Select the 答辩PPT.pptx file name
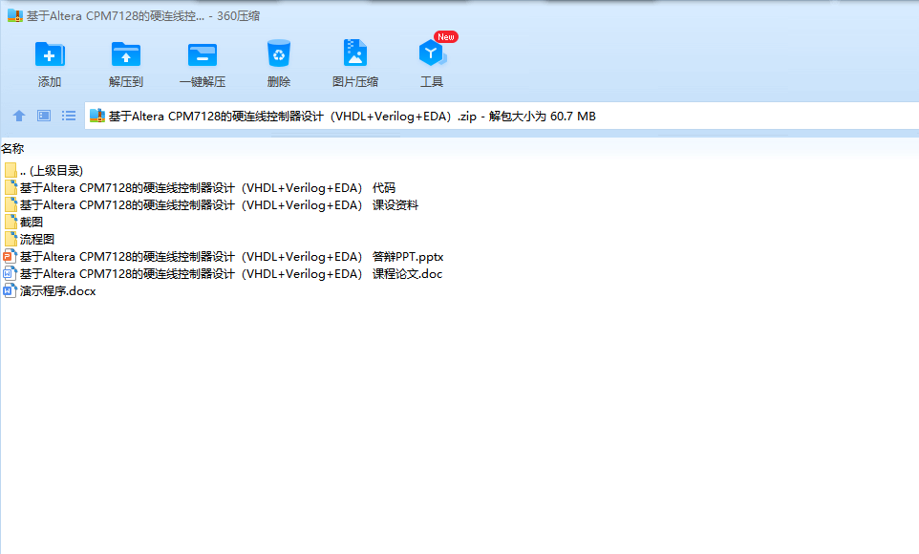The width and height of the screenshot is (919, 554). pos(231,256)
